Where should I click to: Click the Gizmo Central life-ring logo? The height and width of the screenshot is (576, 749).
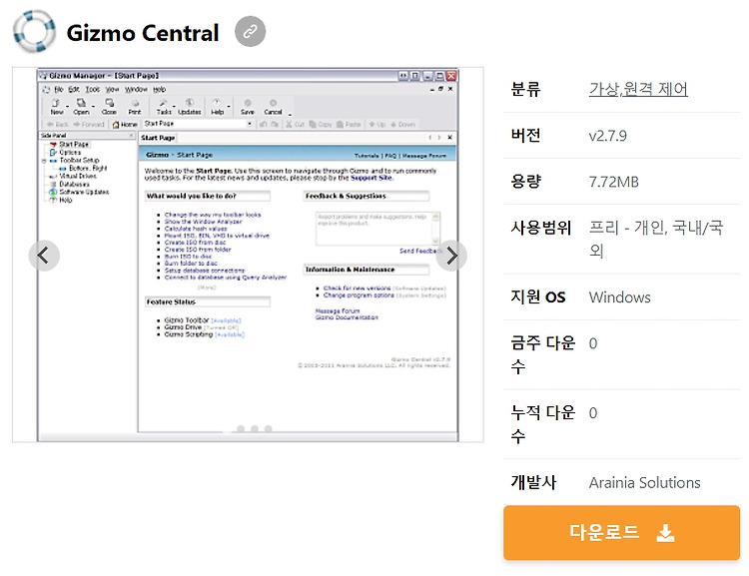pyautogui.click(x=34, y=32)
